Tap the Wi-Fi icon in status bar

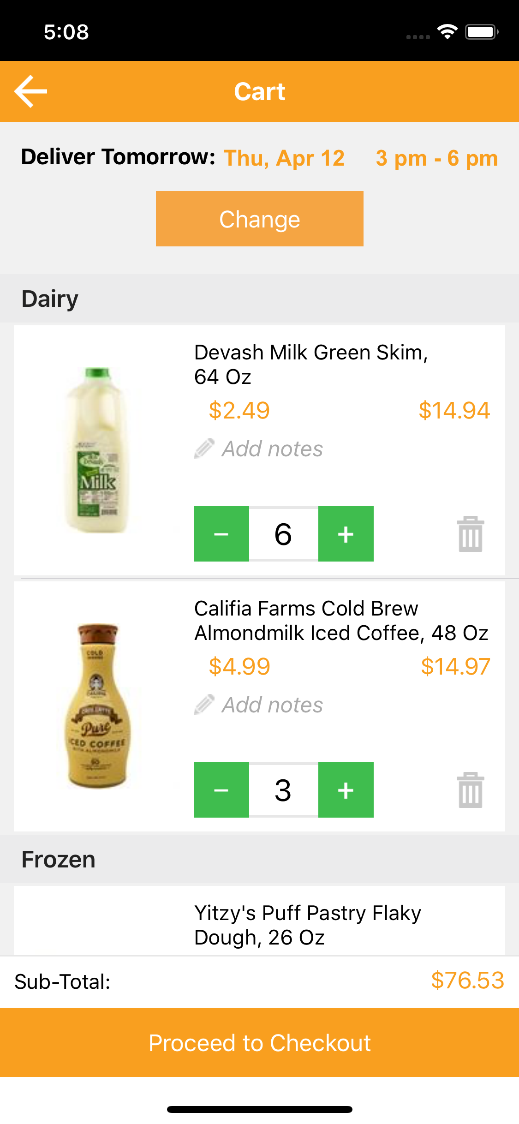(447, 31)
